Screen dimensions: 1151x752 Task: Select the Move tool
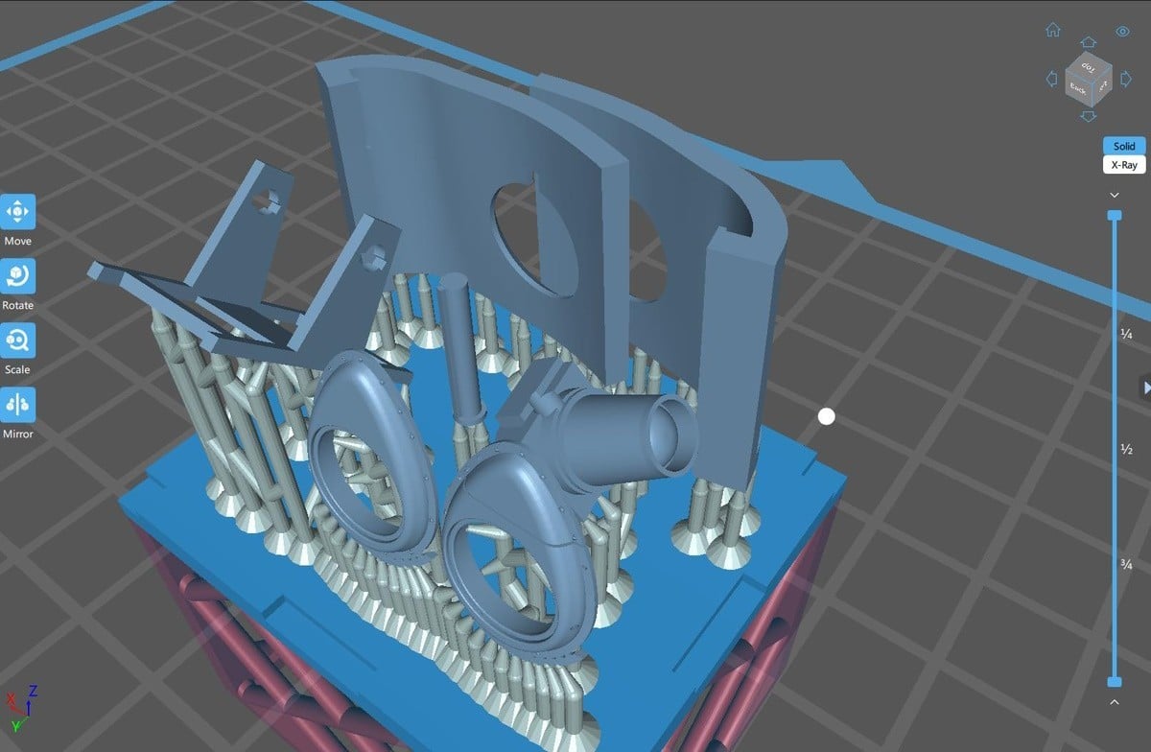click(18, 212)
